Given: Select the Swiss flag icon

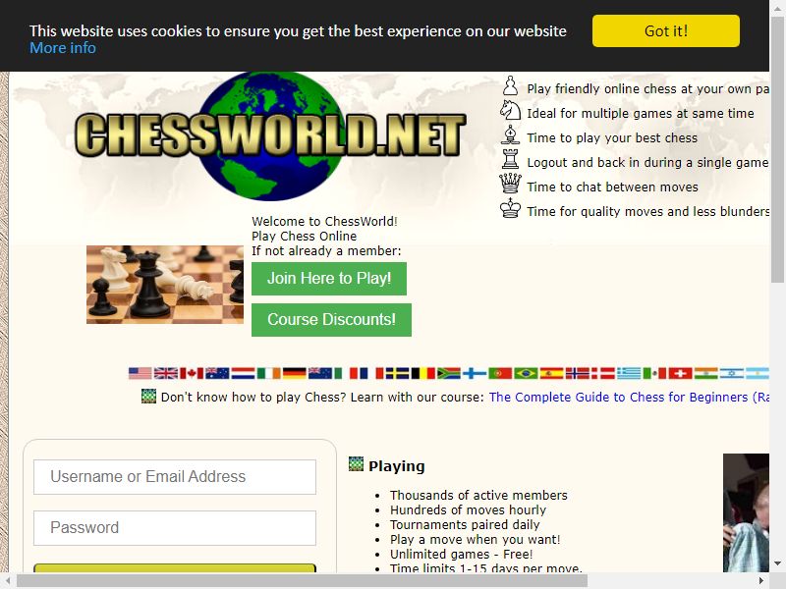Looking at the screenshot, I should (680, 373).
